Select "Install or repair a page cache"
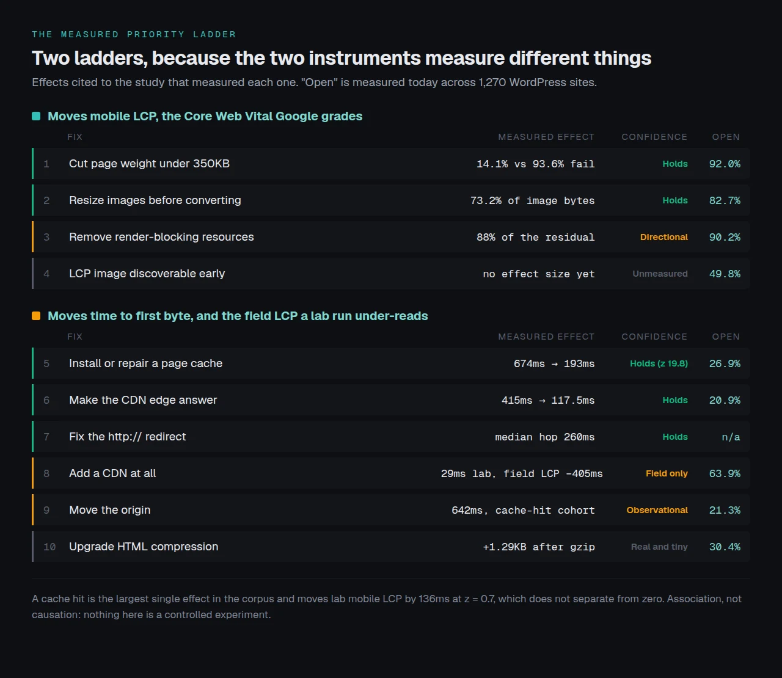Screen dimensions: 782x678 coord(145,363)
